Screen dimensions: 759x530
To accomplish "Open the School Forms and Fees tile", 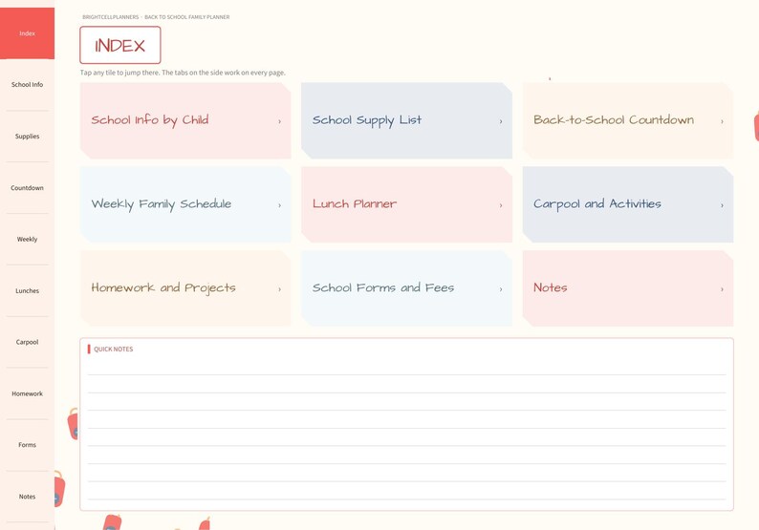I will pos(406,288).
